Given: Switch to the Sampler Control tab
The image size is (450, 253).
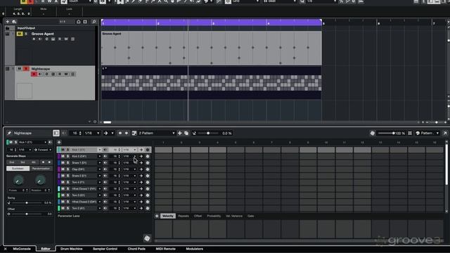Looking at the screenshot, I should pyautogui.click(x=105, y=249).
